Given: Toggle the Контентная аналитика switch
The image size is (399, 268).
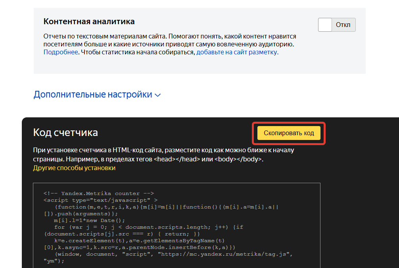Looking at the screenshot, I should click(337, 25).
